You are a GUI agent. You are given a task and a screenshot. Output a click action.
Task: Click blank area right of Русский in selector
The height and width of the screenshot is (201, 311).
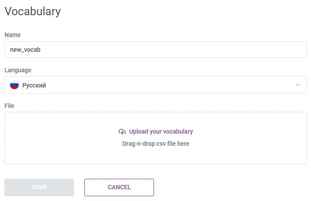point(174,85)
